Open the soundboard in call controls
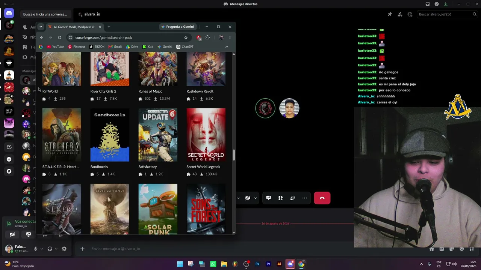The image size is (481, 270). 292,198
